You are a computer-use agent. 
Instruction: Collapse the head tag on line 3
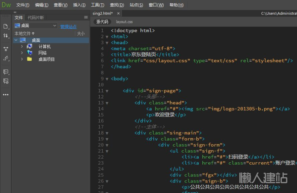pos(107,43)
